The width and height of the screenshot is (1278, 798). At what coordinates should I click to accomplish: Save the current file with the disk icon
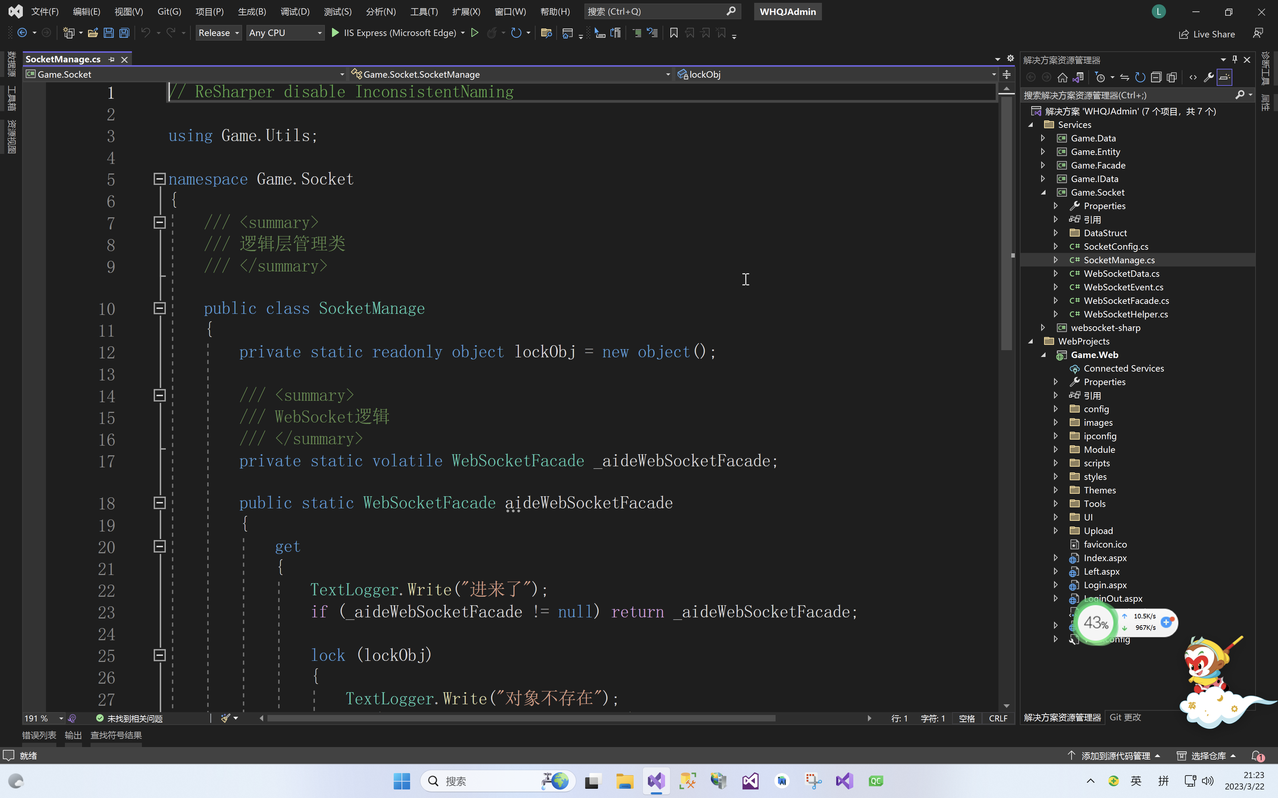pyautogui.click(x=109, y=33)
